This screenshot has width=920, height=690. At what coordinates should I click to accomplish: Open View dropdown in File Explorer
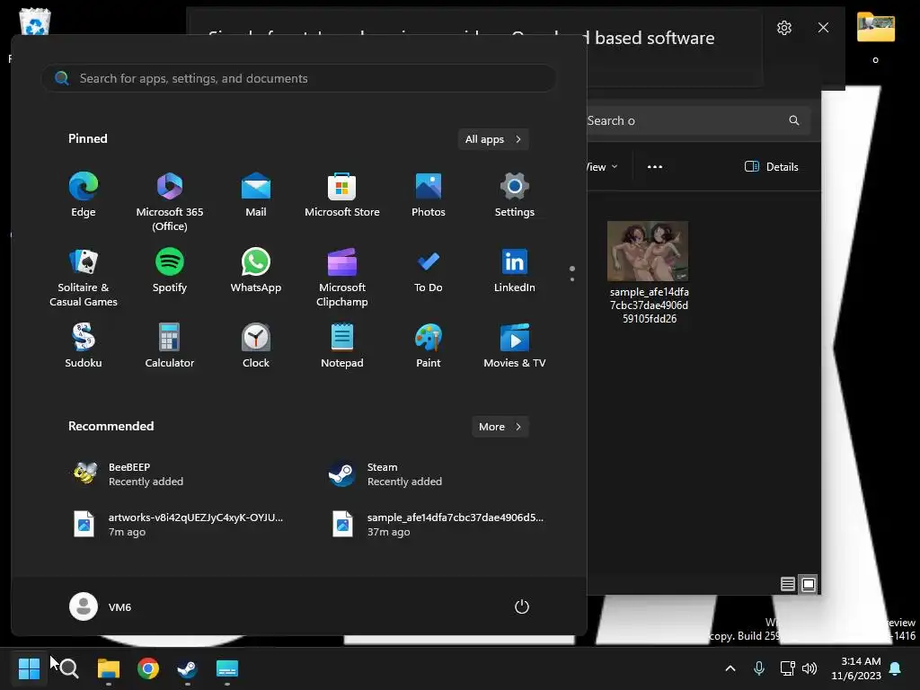tap(603, 166)
